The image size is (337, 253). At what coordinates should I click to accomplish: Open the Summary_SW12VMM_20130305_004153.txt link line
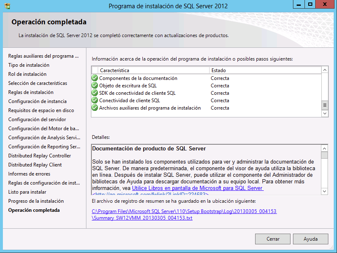tap(142, 218)
